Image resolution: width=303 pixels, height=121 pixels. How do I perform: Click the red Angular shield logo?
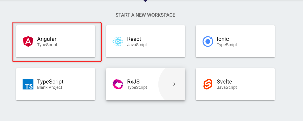tap(28, 41)
